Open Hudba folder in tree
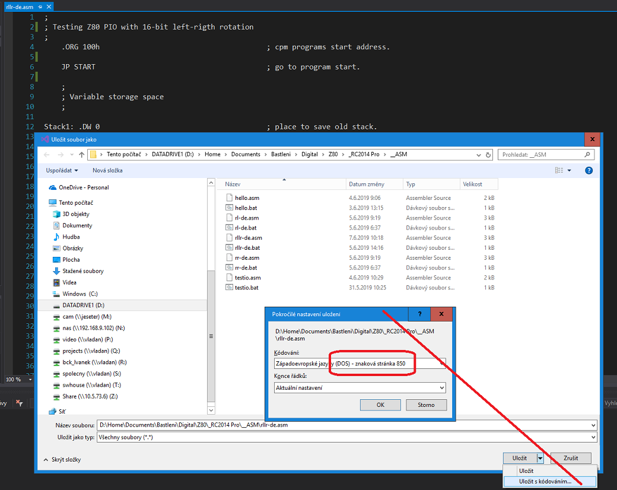 click(x=71, y=237)
